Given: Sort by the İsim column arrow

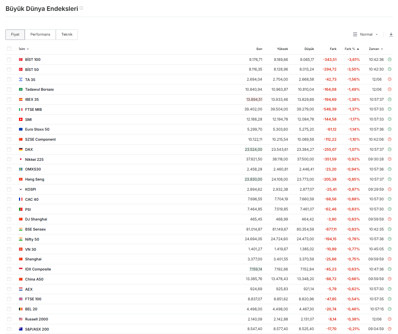Looking at the screenshot, I should click(28, 49).
